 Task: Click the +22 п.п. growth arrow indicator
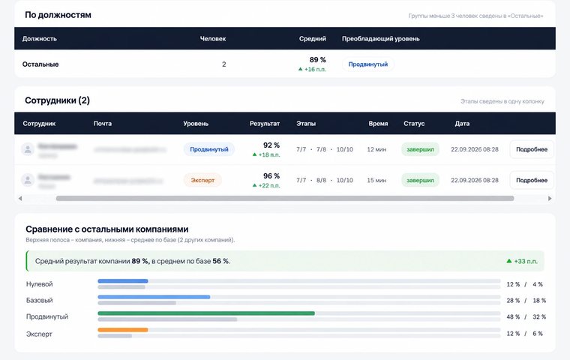pos(255,185)
